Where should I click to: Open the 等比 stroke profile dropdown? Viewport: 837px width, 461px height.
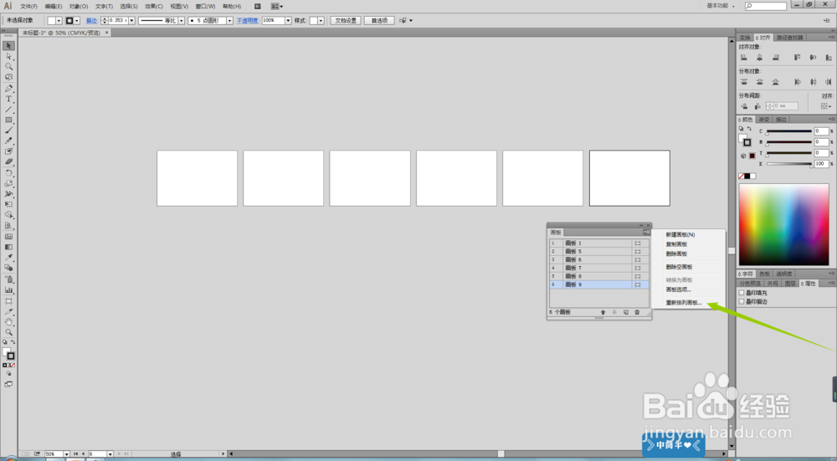182,21
